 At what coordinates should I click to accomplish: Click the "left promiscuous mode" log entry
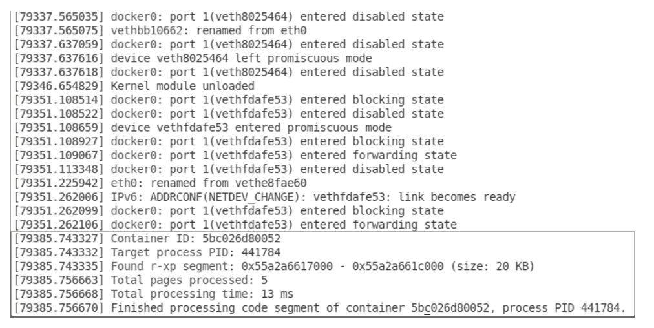[x=241, y=58]
